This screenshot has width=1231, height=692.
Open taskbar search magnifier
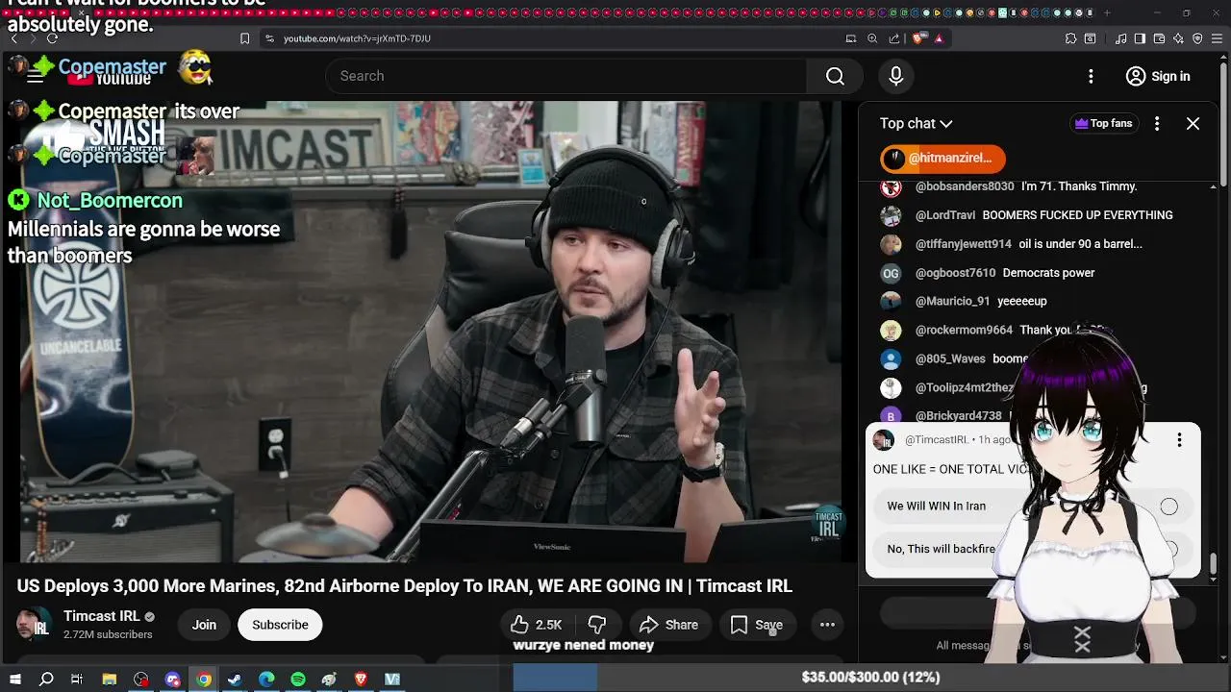[46, 679]
